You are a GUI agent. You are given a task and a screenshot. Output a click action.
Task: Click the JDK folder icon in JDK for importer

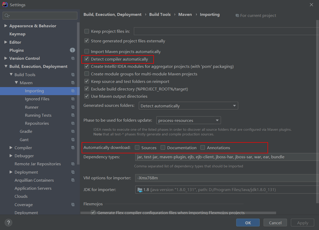click(x=140, y=190)
